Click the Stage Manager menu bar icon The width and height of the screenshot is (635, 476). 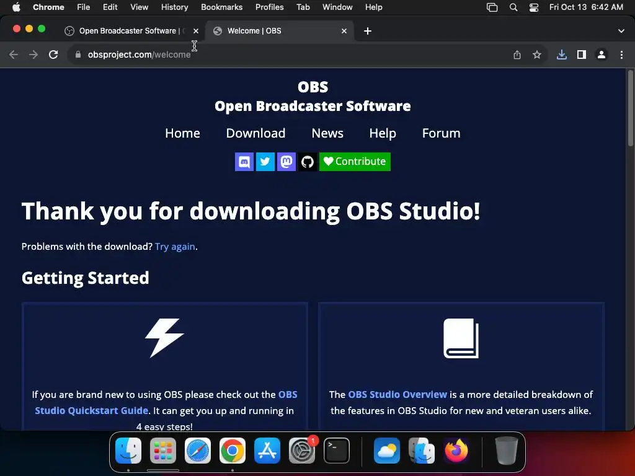click(492, 7)
